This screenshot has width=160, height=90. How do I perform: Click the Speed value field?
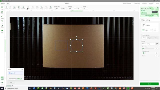tap(156, 53)
